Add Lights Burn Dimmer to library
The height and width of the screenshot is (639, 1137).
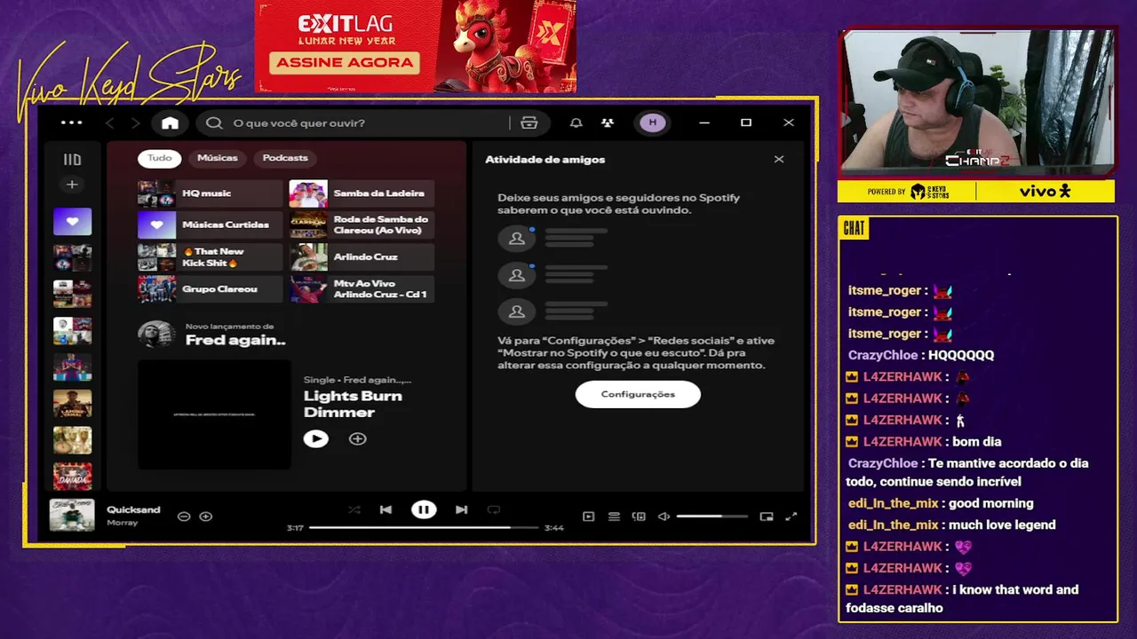[358, 438]
